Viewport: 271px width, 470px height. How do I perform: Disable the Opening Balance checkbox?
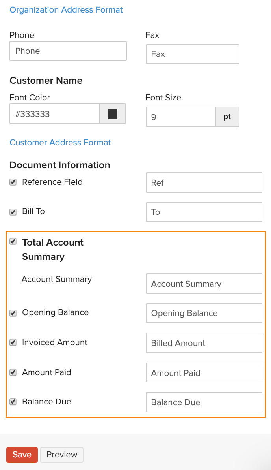click(13, 313)
